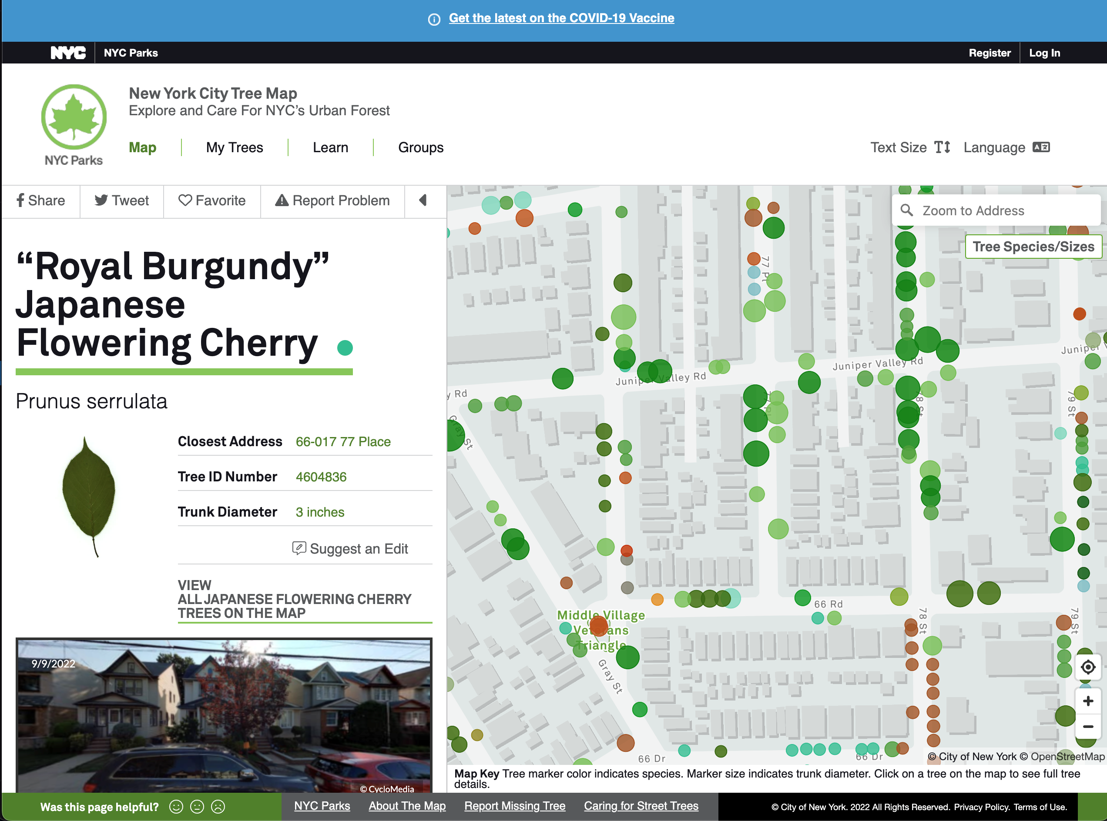
Task: Click the locate-me crosshair map icon
Action: [1087, 667]
